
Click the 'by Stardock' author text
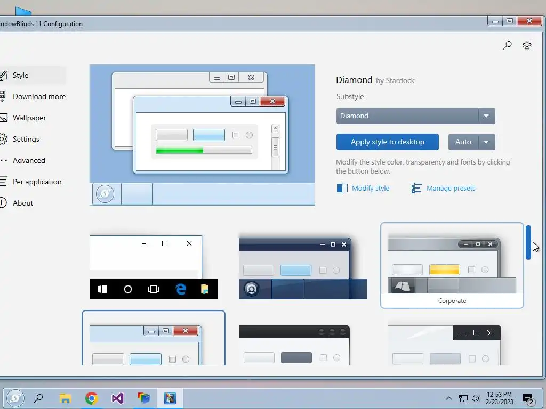(395, 81)
